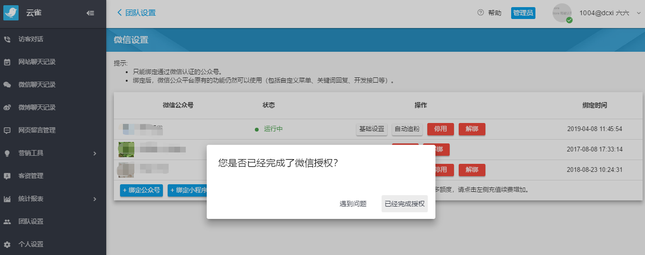This screenshot has height=255, width=645.
Task: Click the 网站聊天记录 calendar icon
Action: 7,62
